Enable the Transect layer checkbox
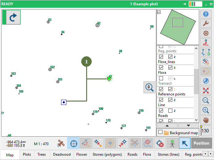The height and width of the screenshot is (160, 214). pyautogui.click(x=161, y=78)
